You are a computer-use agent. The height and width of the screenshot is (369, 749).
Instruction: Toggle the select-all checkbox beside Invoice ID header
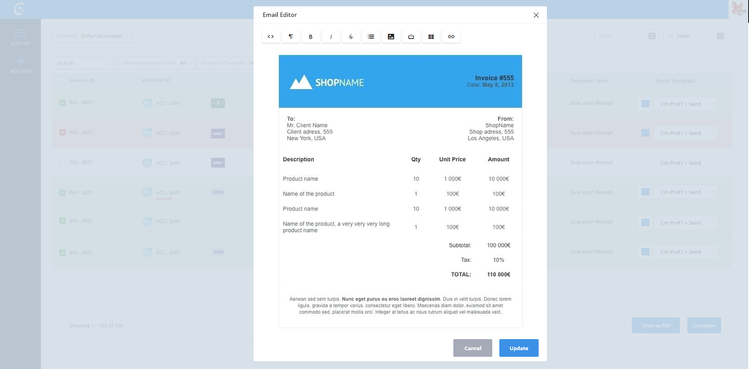coord(62,80)
